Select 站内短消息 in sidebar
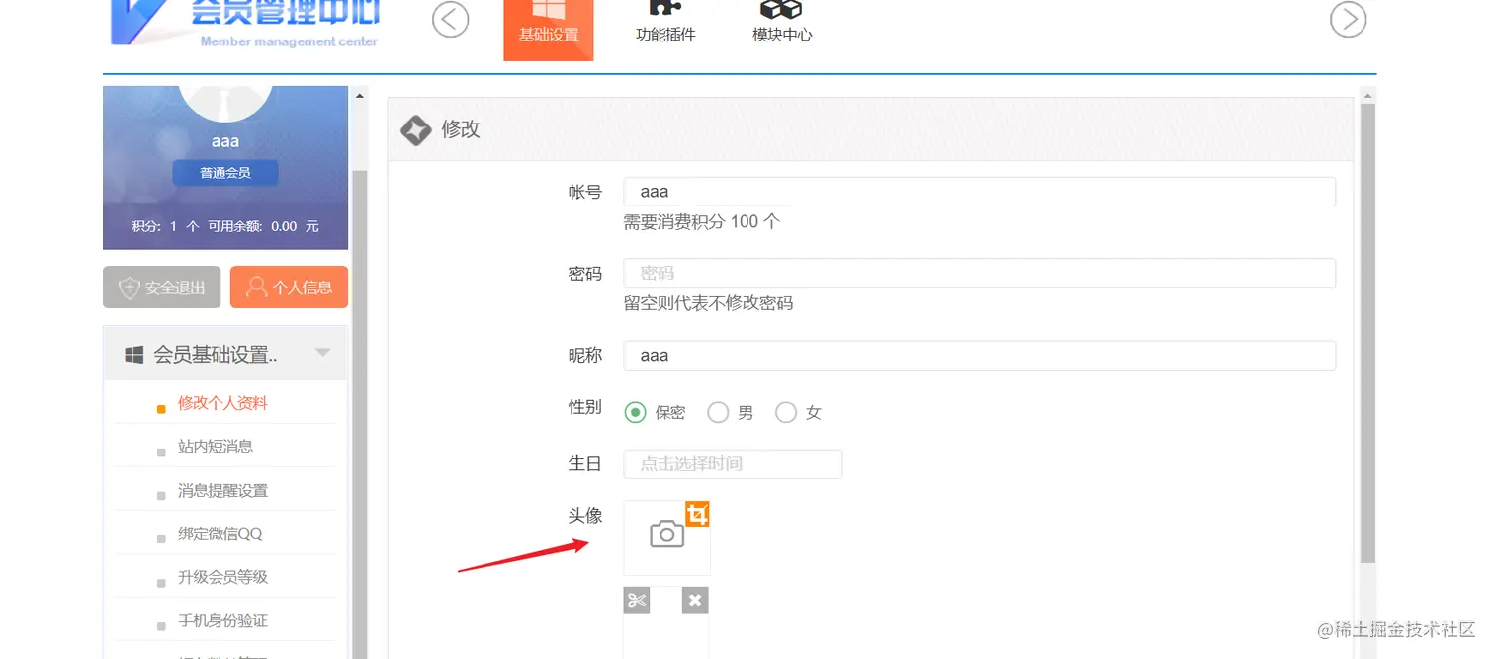The width and height of the screenshot is (1495, 659). [216, 447]
